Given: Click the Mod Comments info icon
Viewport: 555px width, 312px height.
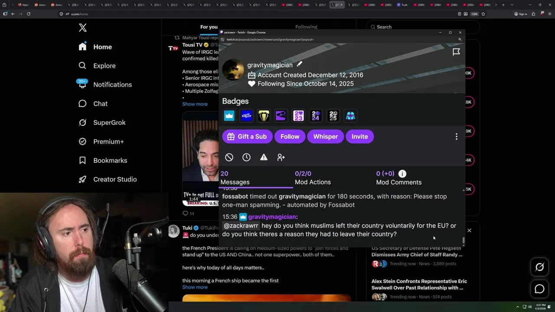Looking at the screenshot, I should (402, 174).
